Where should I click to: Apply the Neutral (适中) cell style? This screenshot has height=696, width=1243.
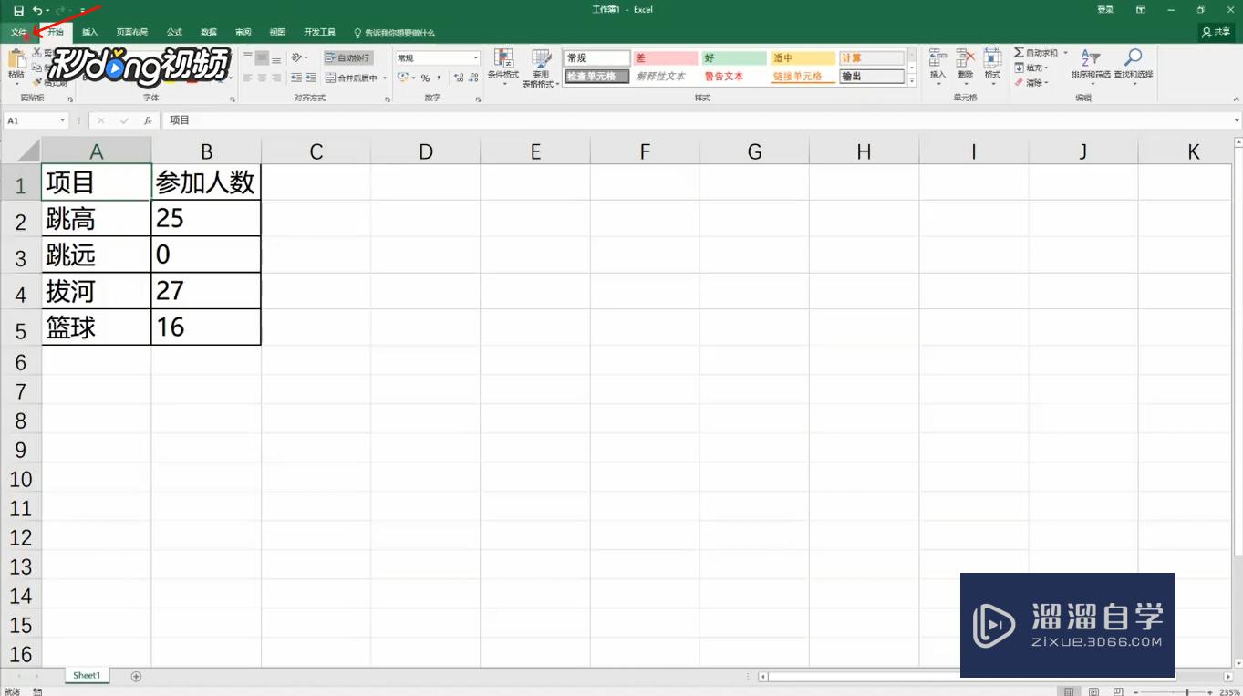[803, 58]
